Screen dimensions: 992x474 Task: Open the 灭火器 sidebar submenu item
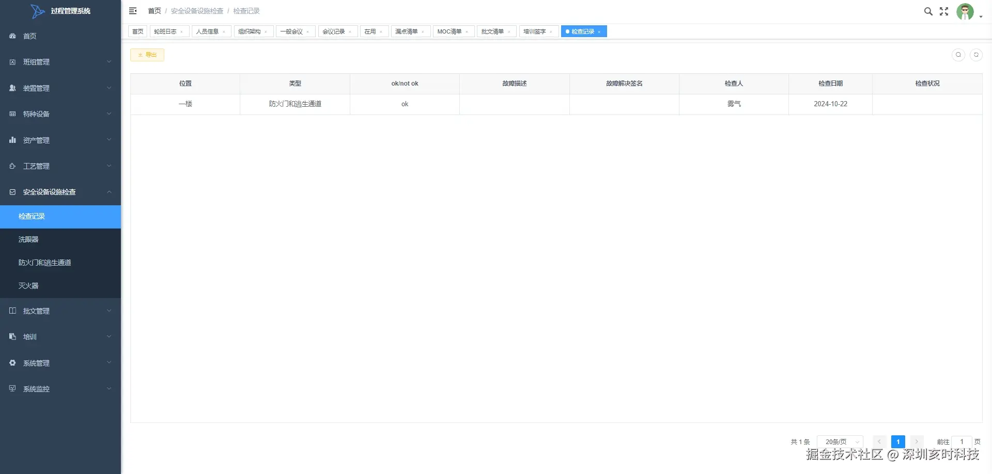[x=60, y=286]
